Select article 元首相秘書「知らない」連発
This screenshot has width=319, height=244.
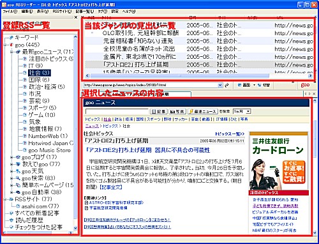[138, 41]
